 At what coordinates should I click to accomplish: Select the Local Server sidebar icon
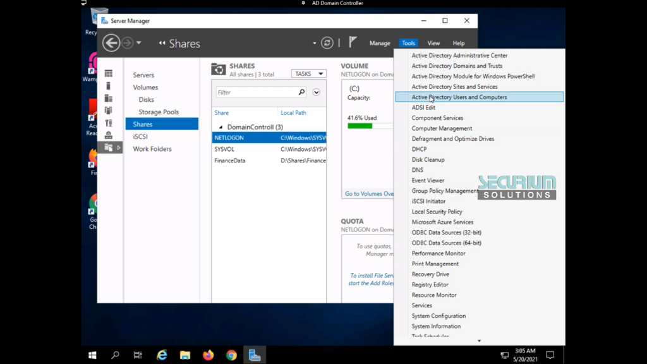[109, 86]
